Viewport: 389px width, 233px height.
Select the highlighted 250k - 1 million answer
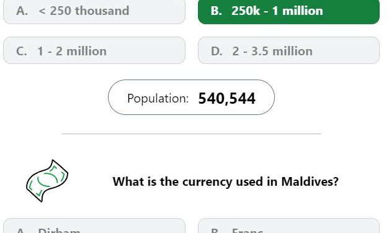288,11
